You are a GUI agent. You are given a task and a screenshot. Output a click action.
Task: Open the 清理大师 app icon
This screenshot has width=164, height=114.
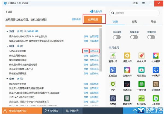tap(113, 56)
